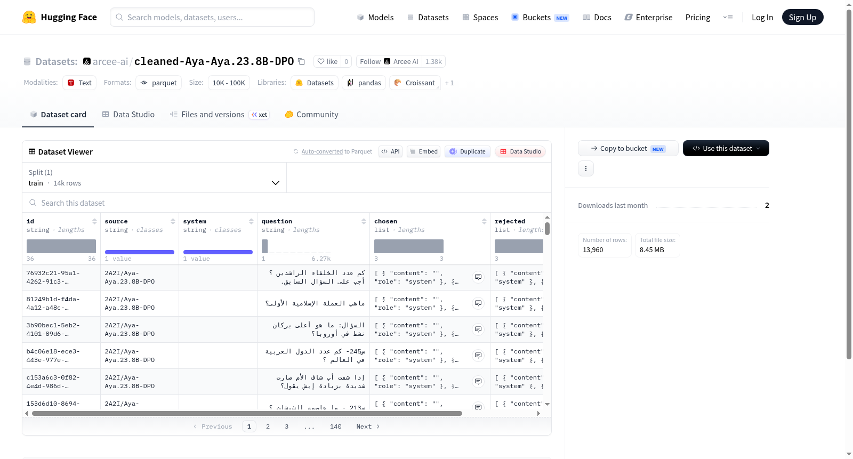Click Copy to bucket button
Viewport: 853px width, 459px height.
pos(628,148)
